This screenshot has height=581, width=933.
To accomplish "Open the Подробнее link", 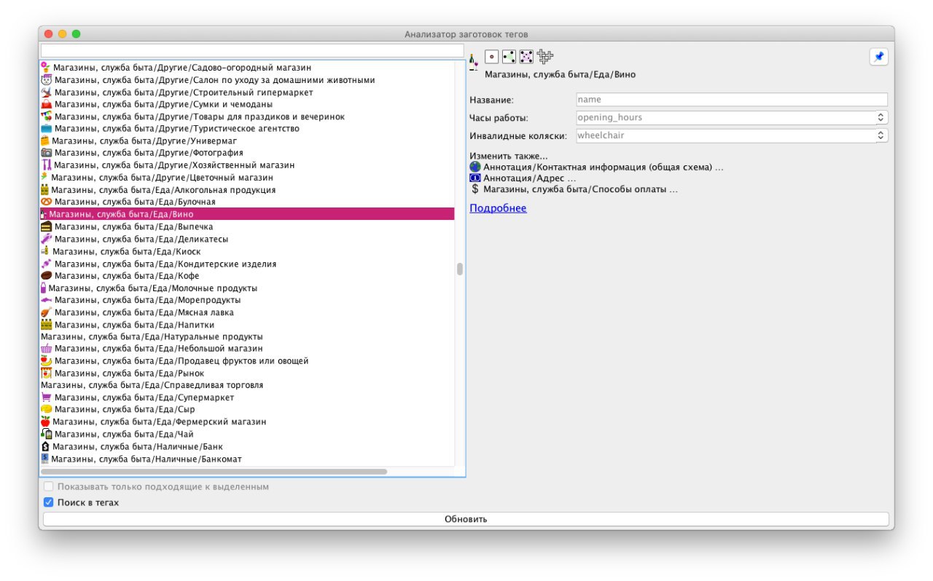I will 498,208.
